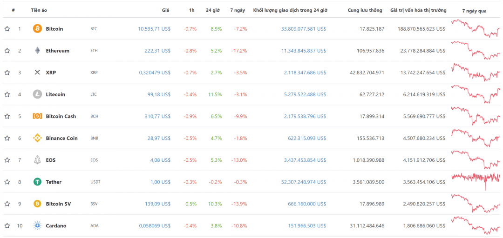Click Tether 24h change -0.2%
503x238 pixels.
click(215, 182)
